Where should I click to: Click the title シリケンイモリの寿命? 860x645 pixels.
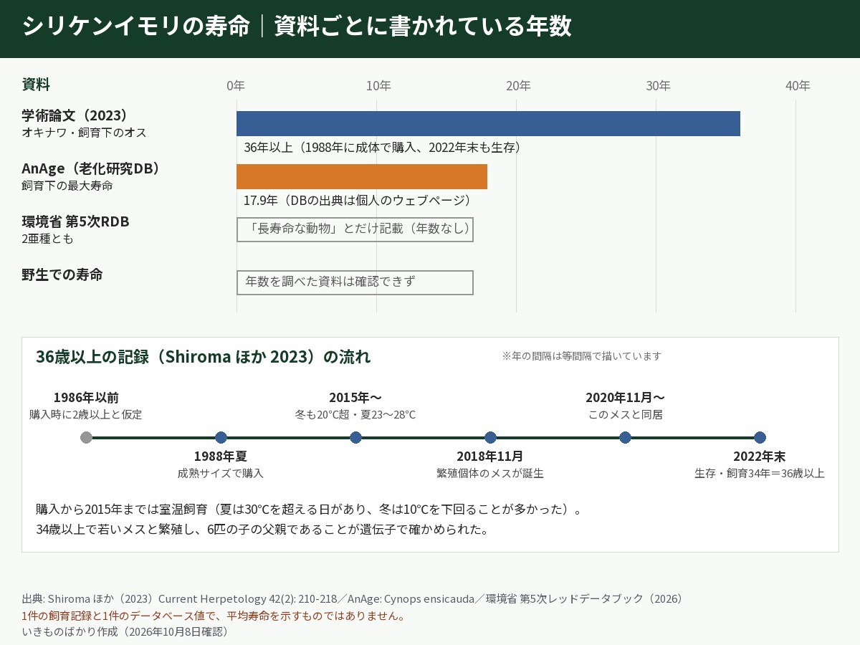click(136, 27)
